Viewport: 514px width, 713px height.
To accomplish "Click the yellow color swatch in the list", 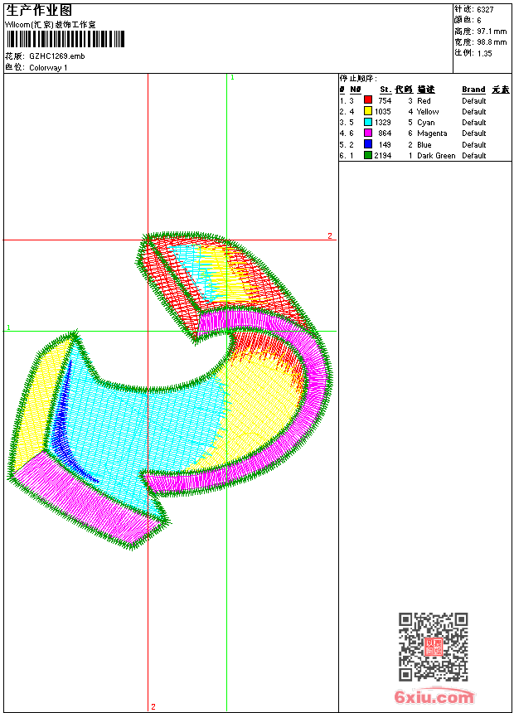I will 368,111.
